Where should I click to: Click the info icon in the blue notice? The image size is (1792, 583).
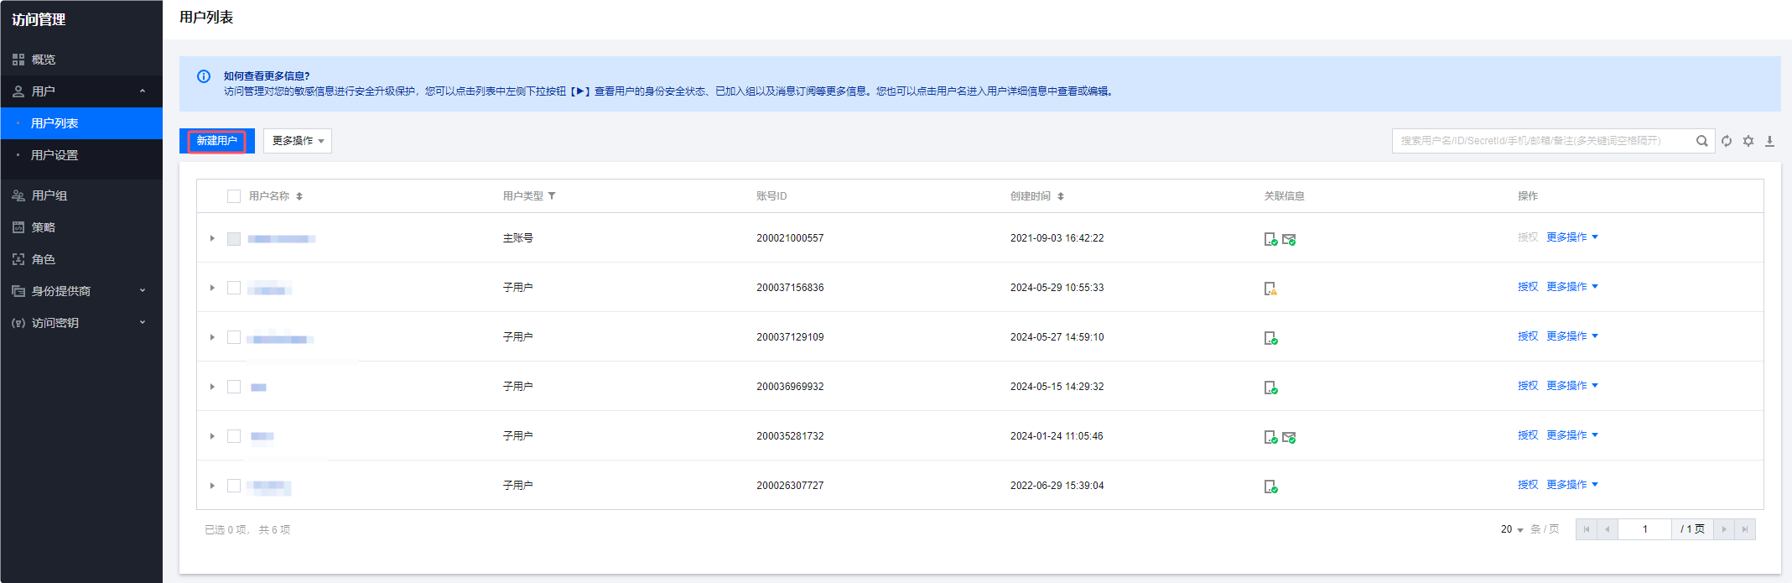[x=204, y=76]
